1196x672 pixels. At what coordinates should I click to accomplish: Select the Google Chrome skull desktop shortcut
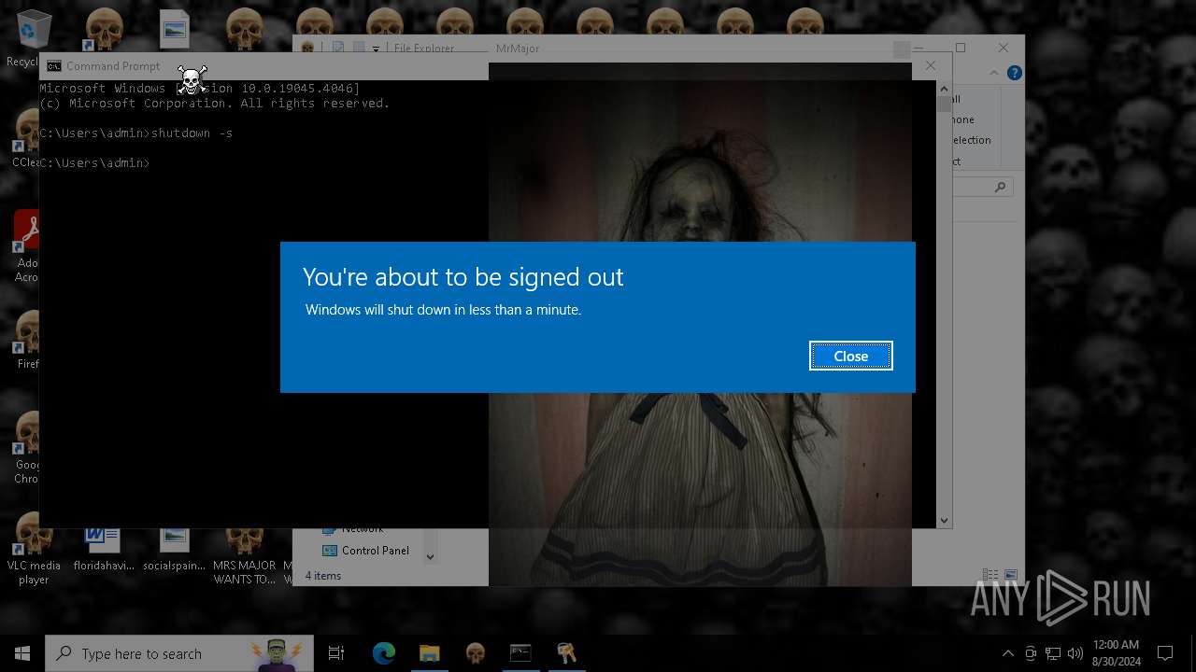click(28, 448)
